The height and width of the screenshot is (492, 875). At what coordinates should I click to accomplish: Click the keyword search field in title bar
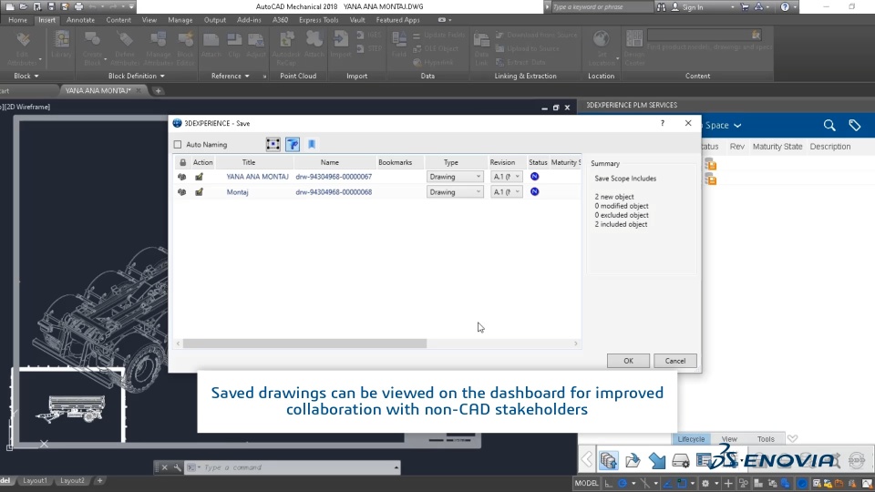(x=602, y=6)
